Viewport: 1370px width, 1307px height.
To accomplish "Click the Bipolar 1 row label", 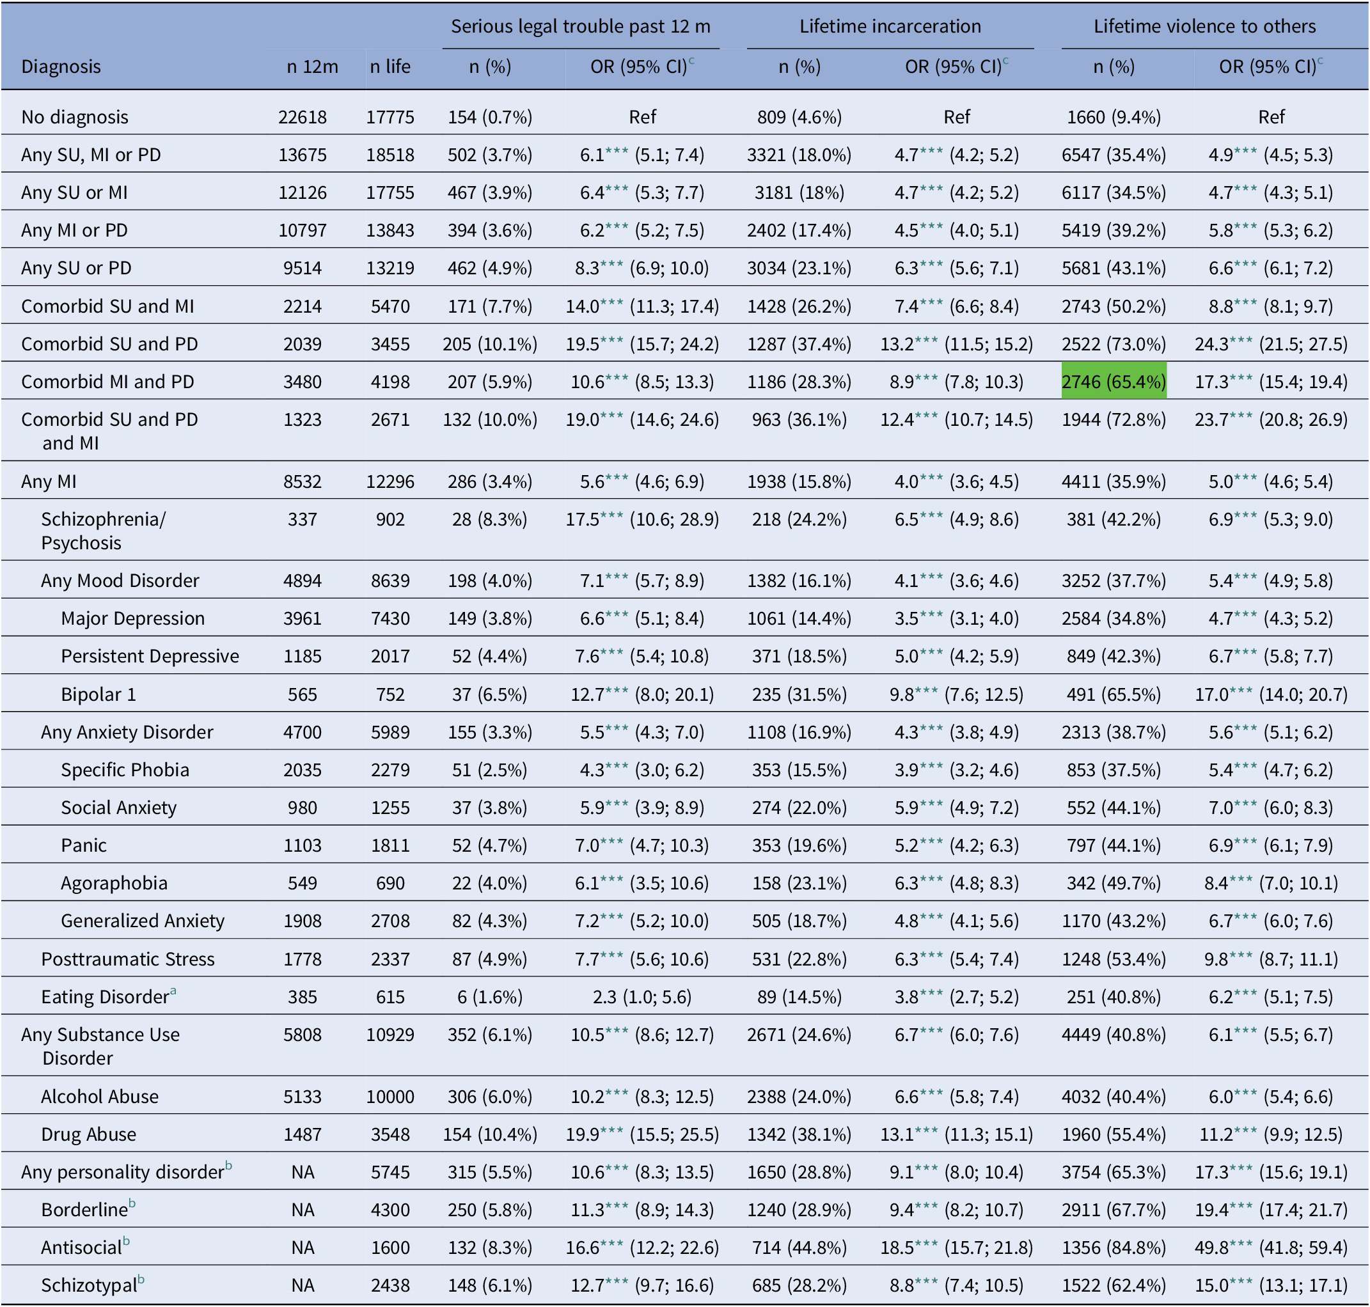I will 98,694.
